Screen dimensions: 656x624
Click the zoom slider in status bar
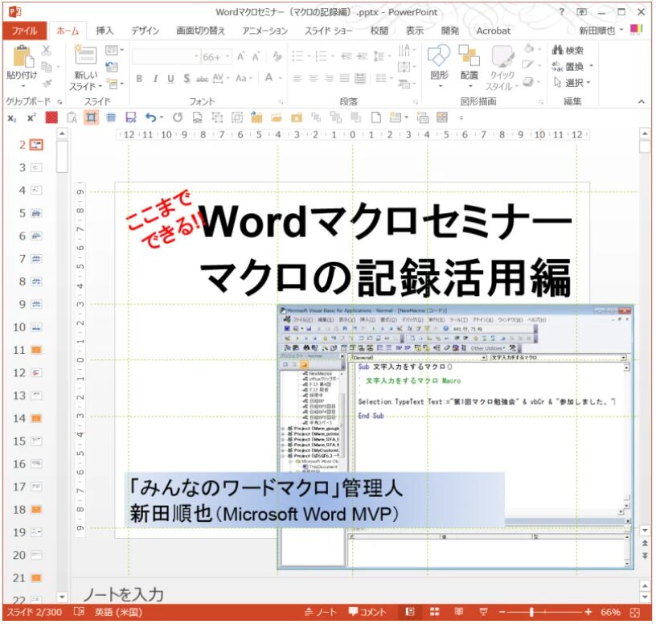coord(531,613)
